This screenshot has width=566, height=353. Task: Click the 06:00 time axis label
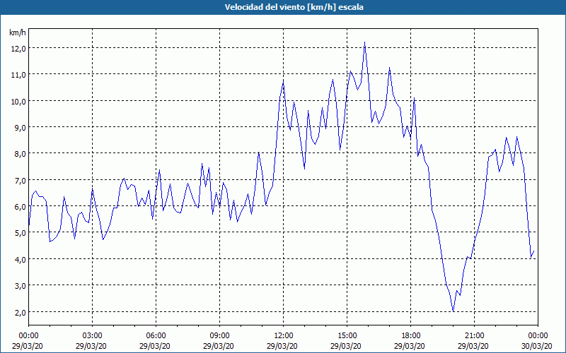[x=156, y=336]
